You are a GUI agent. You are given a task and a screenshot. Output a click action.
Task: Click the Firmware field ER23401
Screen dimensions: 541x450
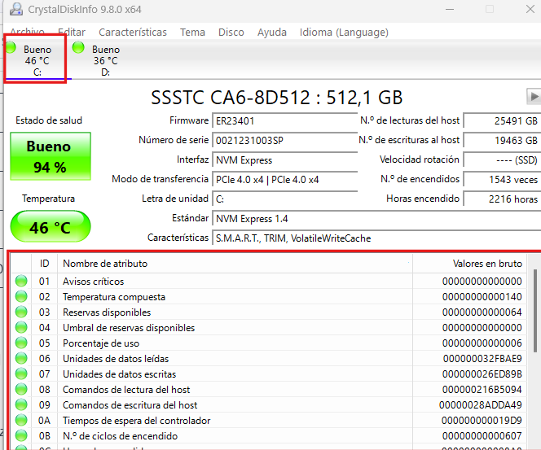[x=284, y=121]
